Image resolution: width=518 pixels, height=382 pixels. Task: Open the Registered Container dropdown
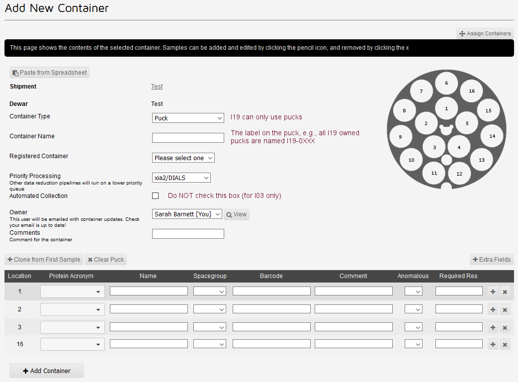click(x=183, y=158)
